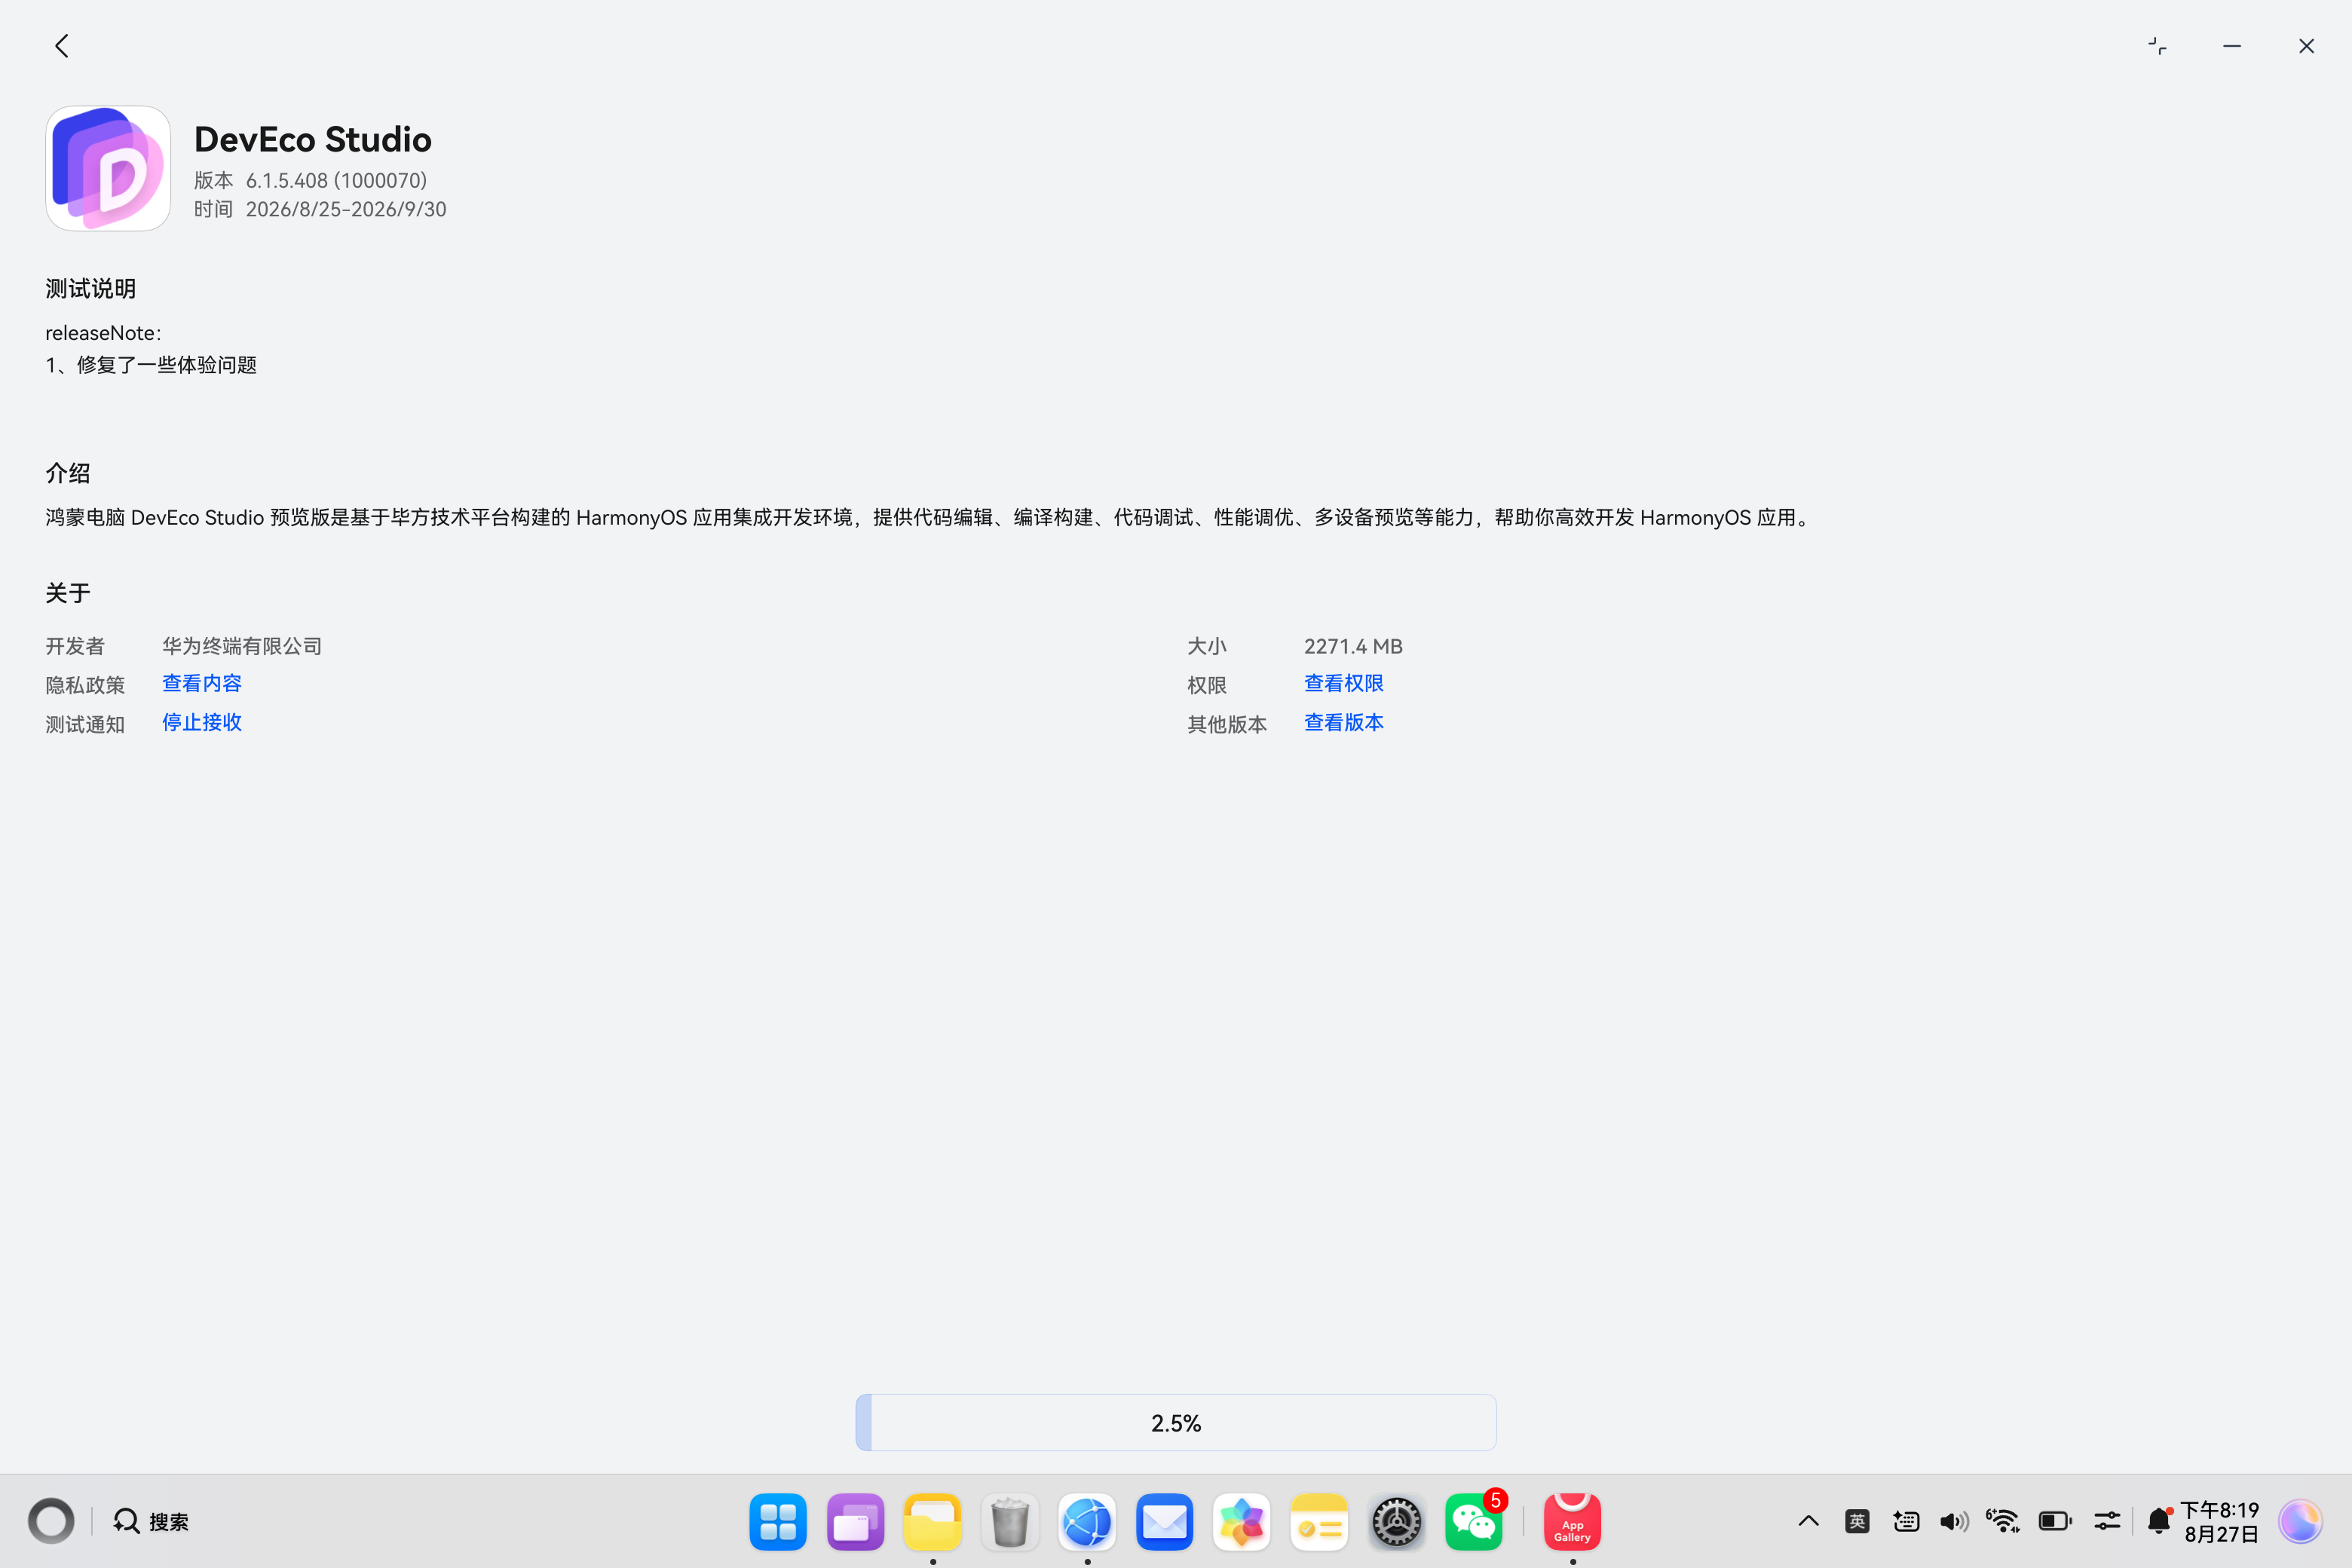Click the 测试说明 section heading

91,289
